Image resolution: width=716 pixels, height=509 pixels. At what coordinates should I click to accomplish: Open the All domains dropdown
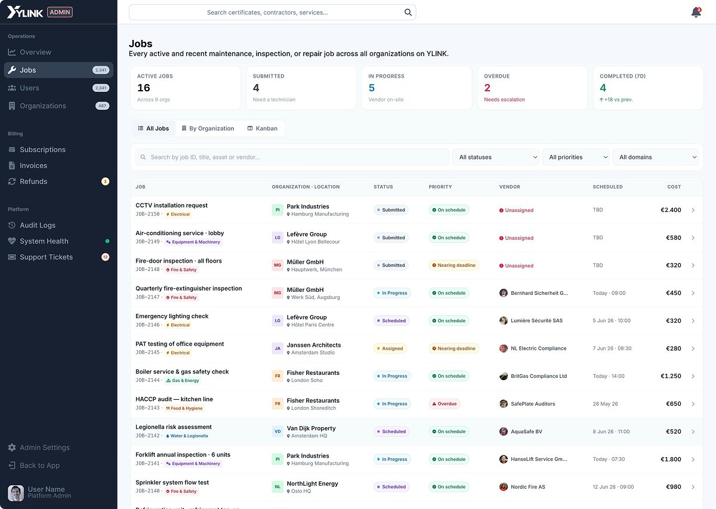point(655,158)
